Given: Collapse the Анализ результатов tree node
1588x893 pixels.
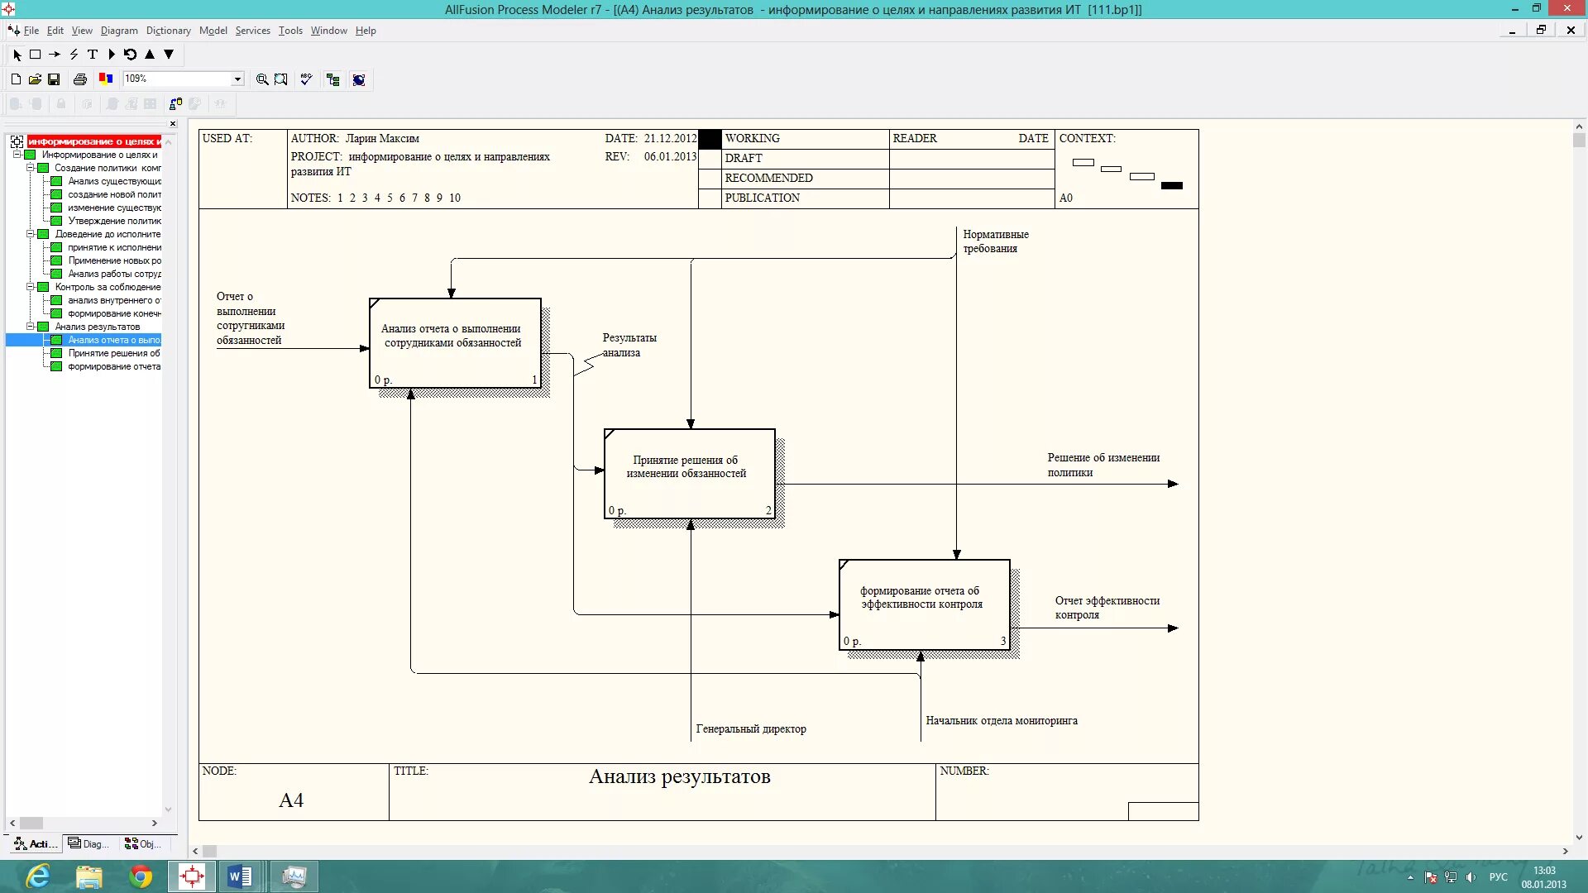Looking at the screenshot, I should tap(31, 327).
